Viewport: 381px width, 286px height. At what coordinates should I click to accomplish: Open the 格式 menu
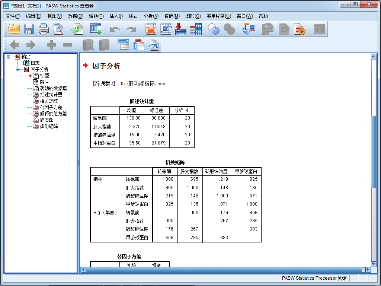pos(133,16)
